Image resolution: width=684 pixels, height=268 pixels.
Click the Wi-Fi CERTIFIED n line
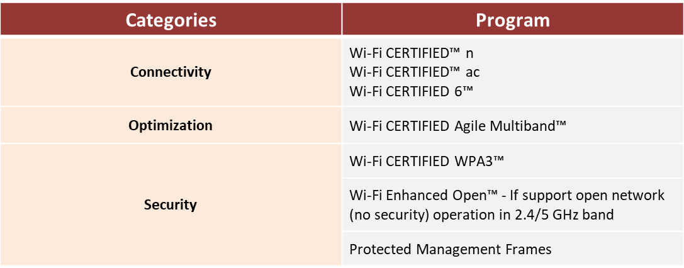pos(412,53)
